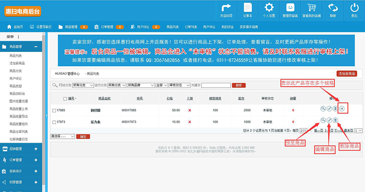This screenshot has width=365, height=192.
Task: Select 仓库销售日志 in the sidebar
Action: coord(18,139)
